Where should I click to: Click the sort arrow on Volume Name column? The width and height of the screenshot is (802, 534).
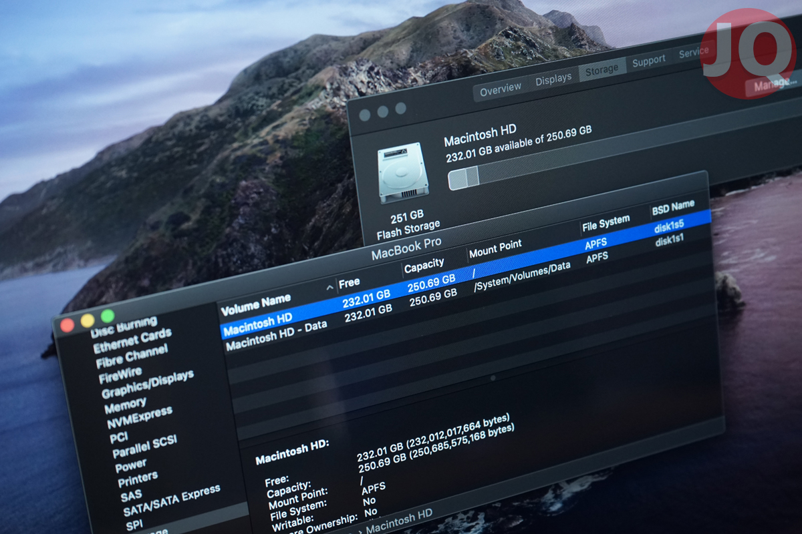[x=330, y=287]
